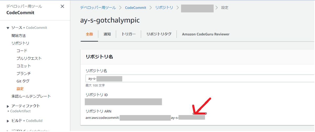Switch to the 全般 tab

89,34
